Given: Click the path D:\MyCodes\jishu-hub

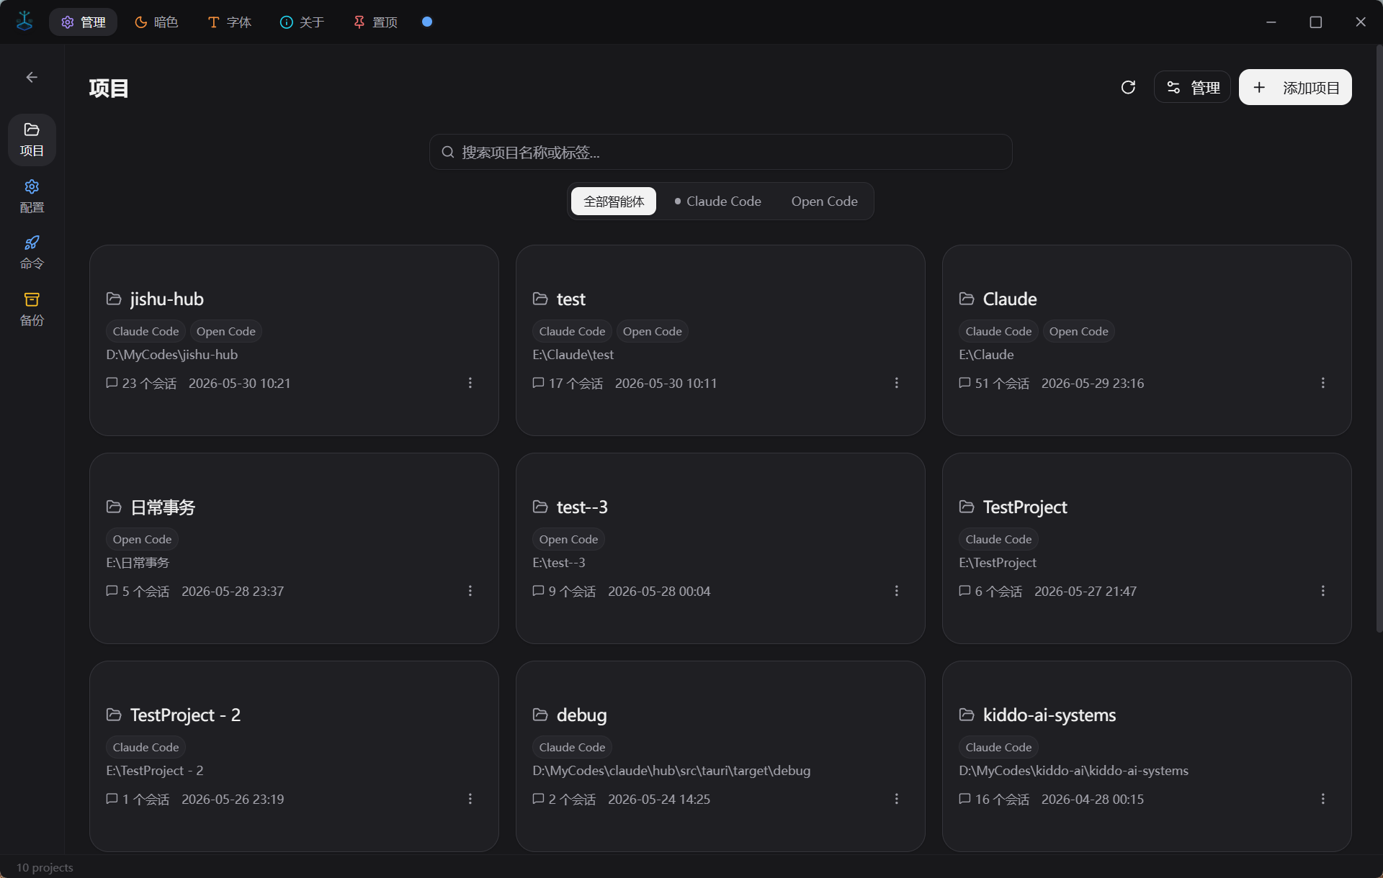Looking at the screenshot, I should (x=171, y=354).
